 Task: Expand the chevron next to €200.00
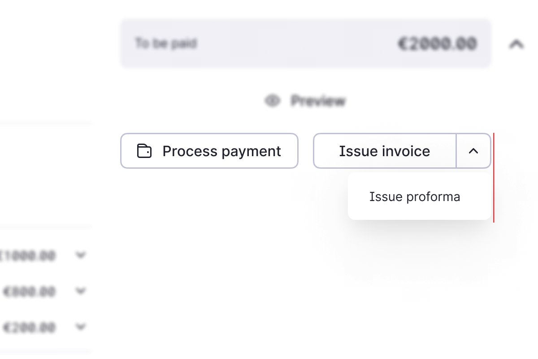pyautogui.click(x=81, y=327)
